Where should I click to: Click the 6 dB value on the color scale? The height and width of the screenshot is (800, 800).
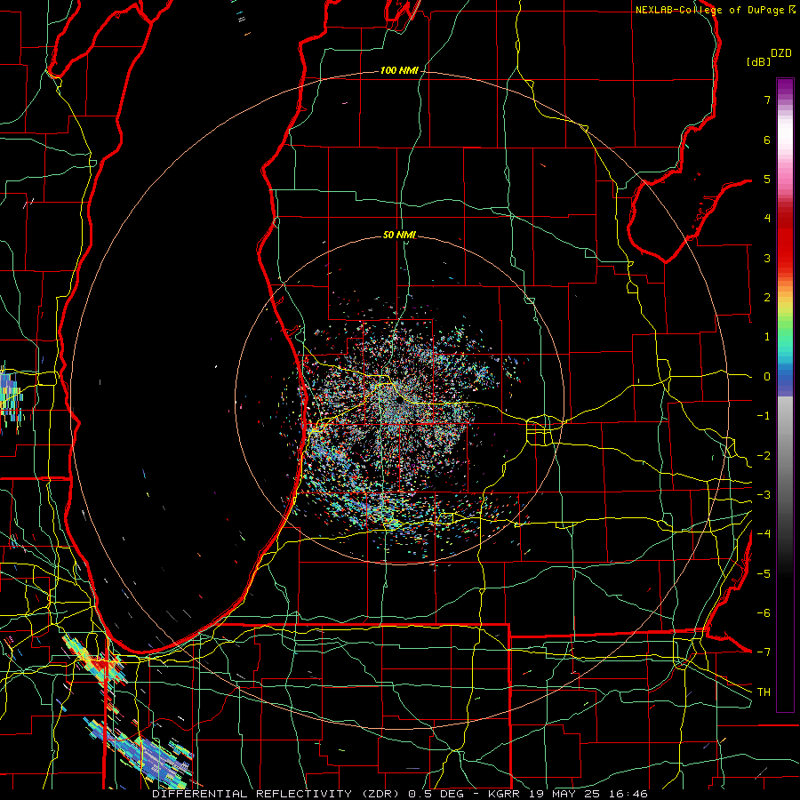[x=767, y=140]
